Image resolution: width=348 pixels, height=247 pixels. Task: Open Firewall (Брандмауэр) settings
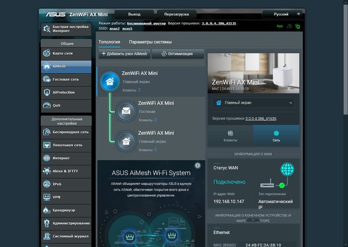click(66, 210)
